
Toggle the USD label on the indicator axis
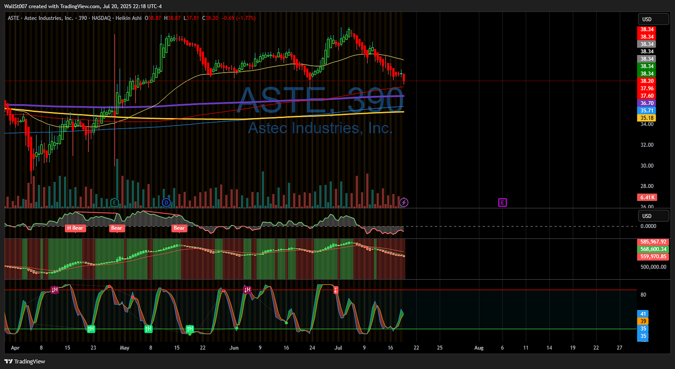pos(653,215)
